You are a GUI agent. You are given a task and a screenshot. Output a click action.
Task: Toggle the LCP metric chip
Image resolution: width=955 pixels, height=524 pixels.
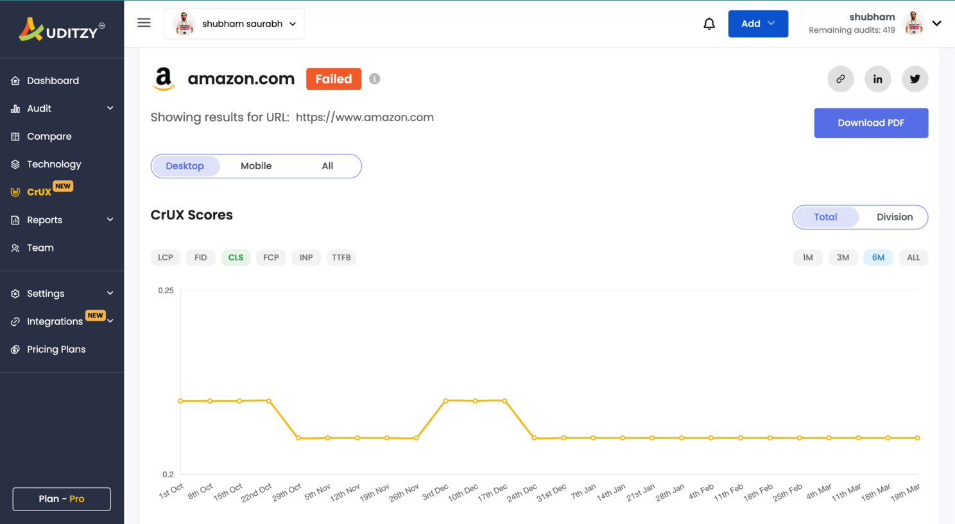(x=166, y=258)
